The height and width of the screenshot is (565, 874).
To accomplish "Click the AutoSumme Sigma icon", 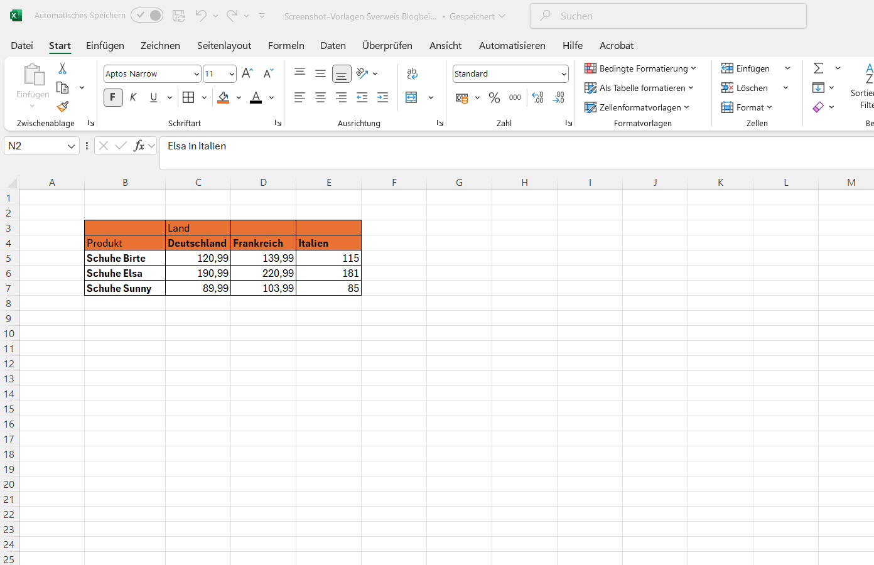I will [817, 67].
